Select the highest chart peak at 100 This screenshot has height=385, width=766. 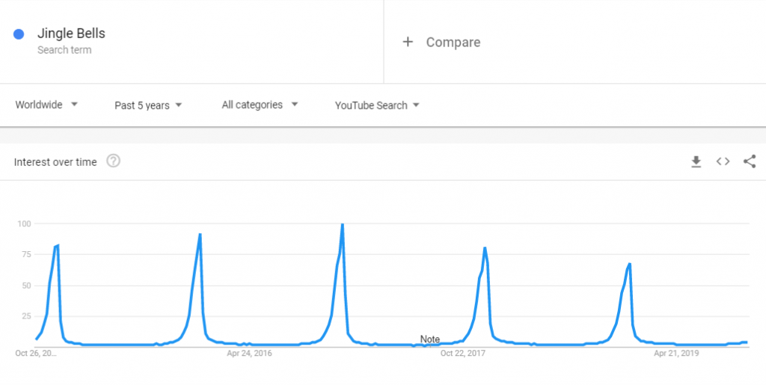tap(343, 224)
